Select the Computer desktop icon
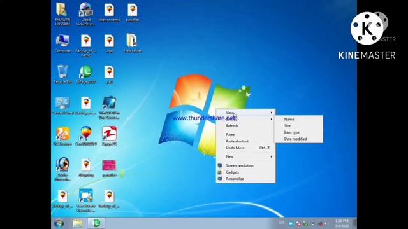Image resolution: width=408 pixels, height=229 pixels. (x=62, y=41)
